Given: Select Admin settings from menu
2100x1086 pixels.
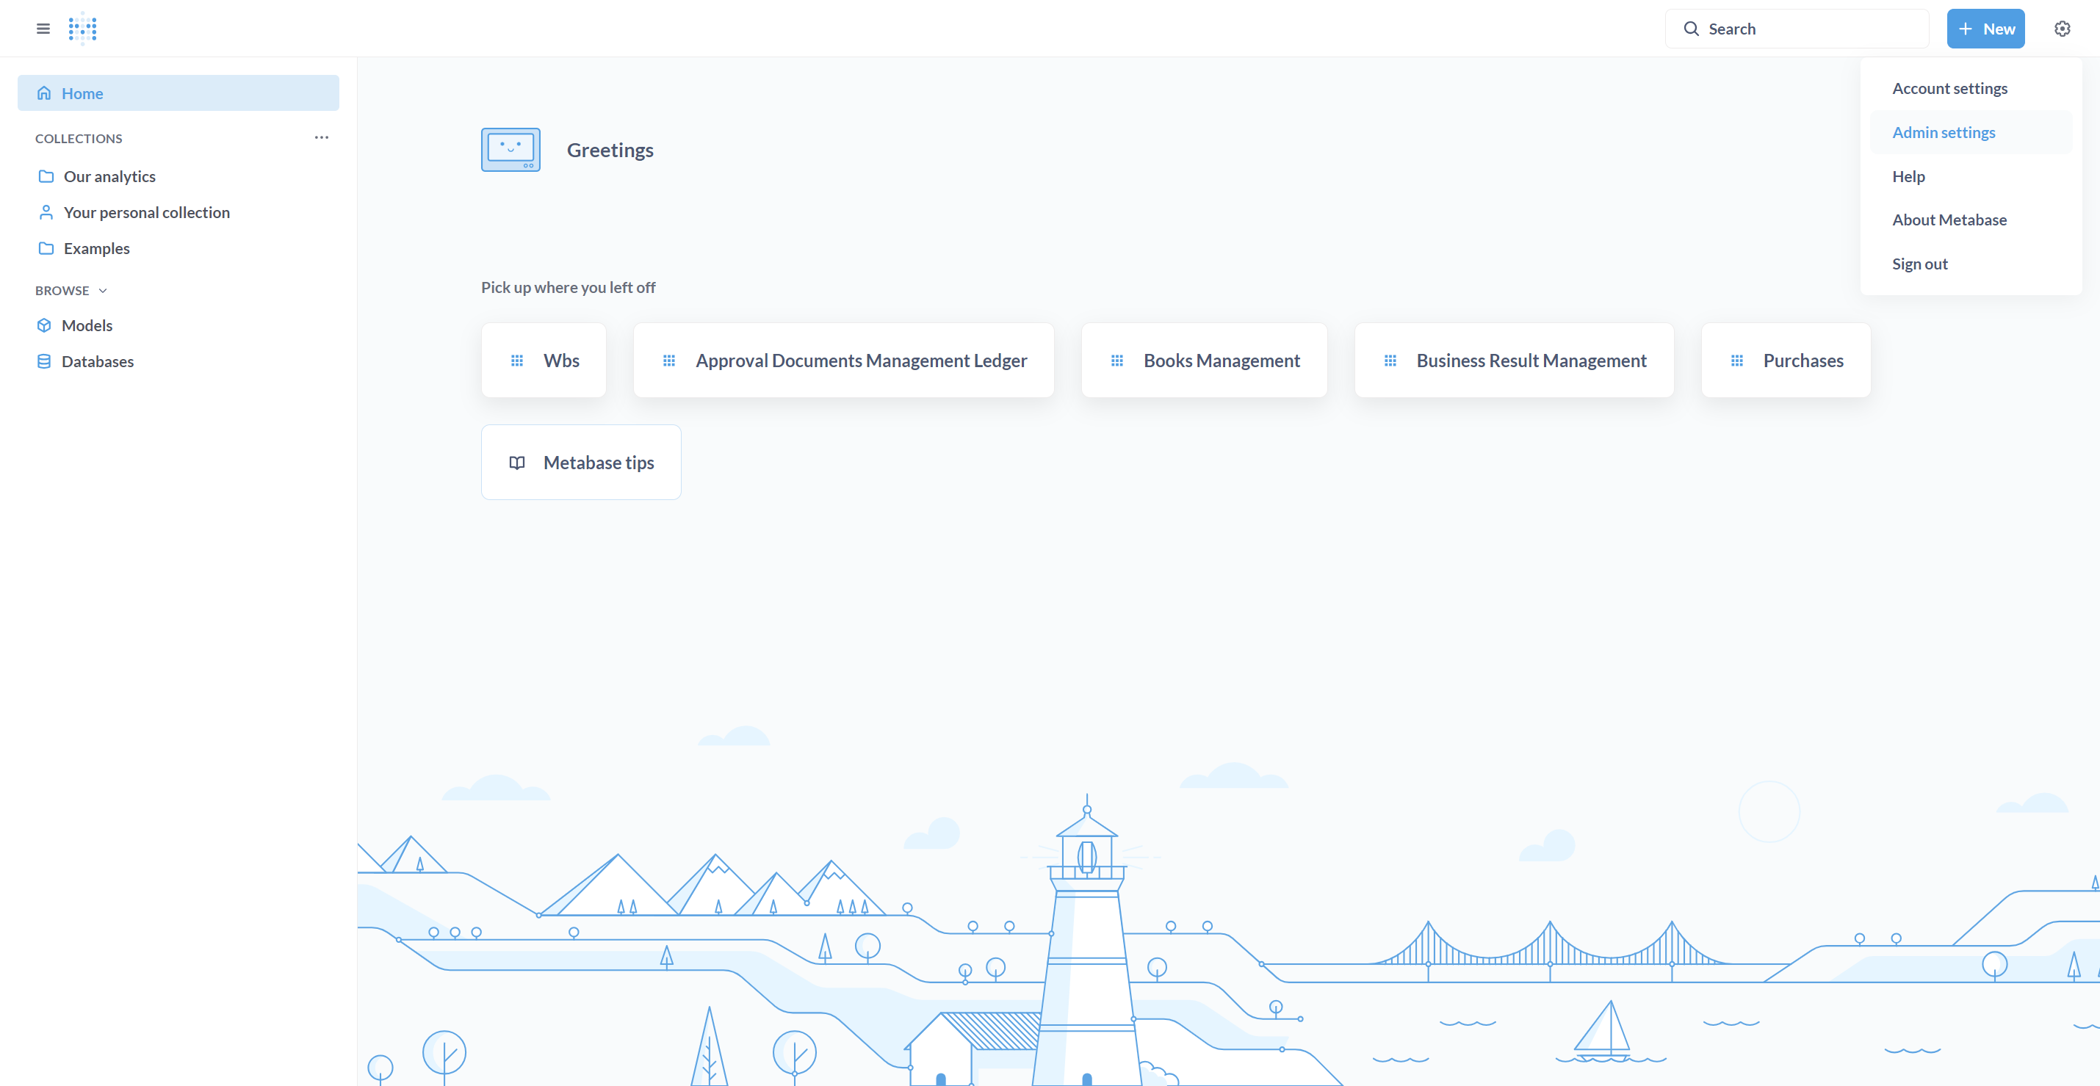Looking at the screenshot, I should [1971, 132].
